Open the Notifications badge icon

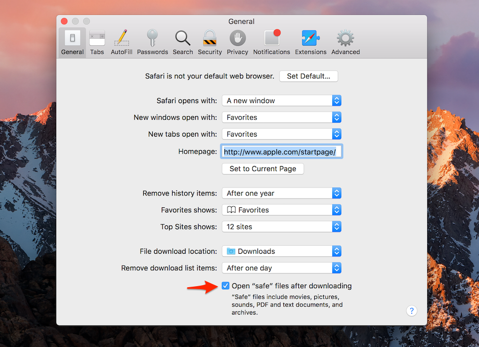[x=272, y=38]
